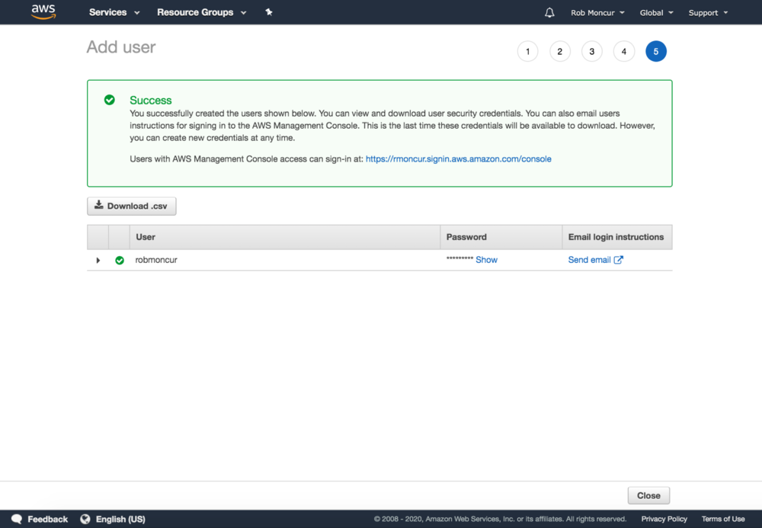Click the pin shortcut icon in navbar

[x=268, y=12]
